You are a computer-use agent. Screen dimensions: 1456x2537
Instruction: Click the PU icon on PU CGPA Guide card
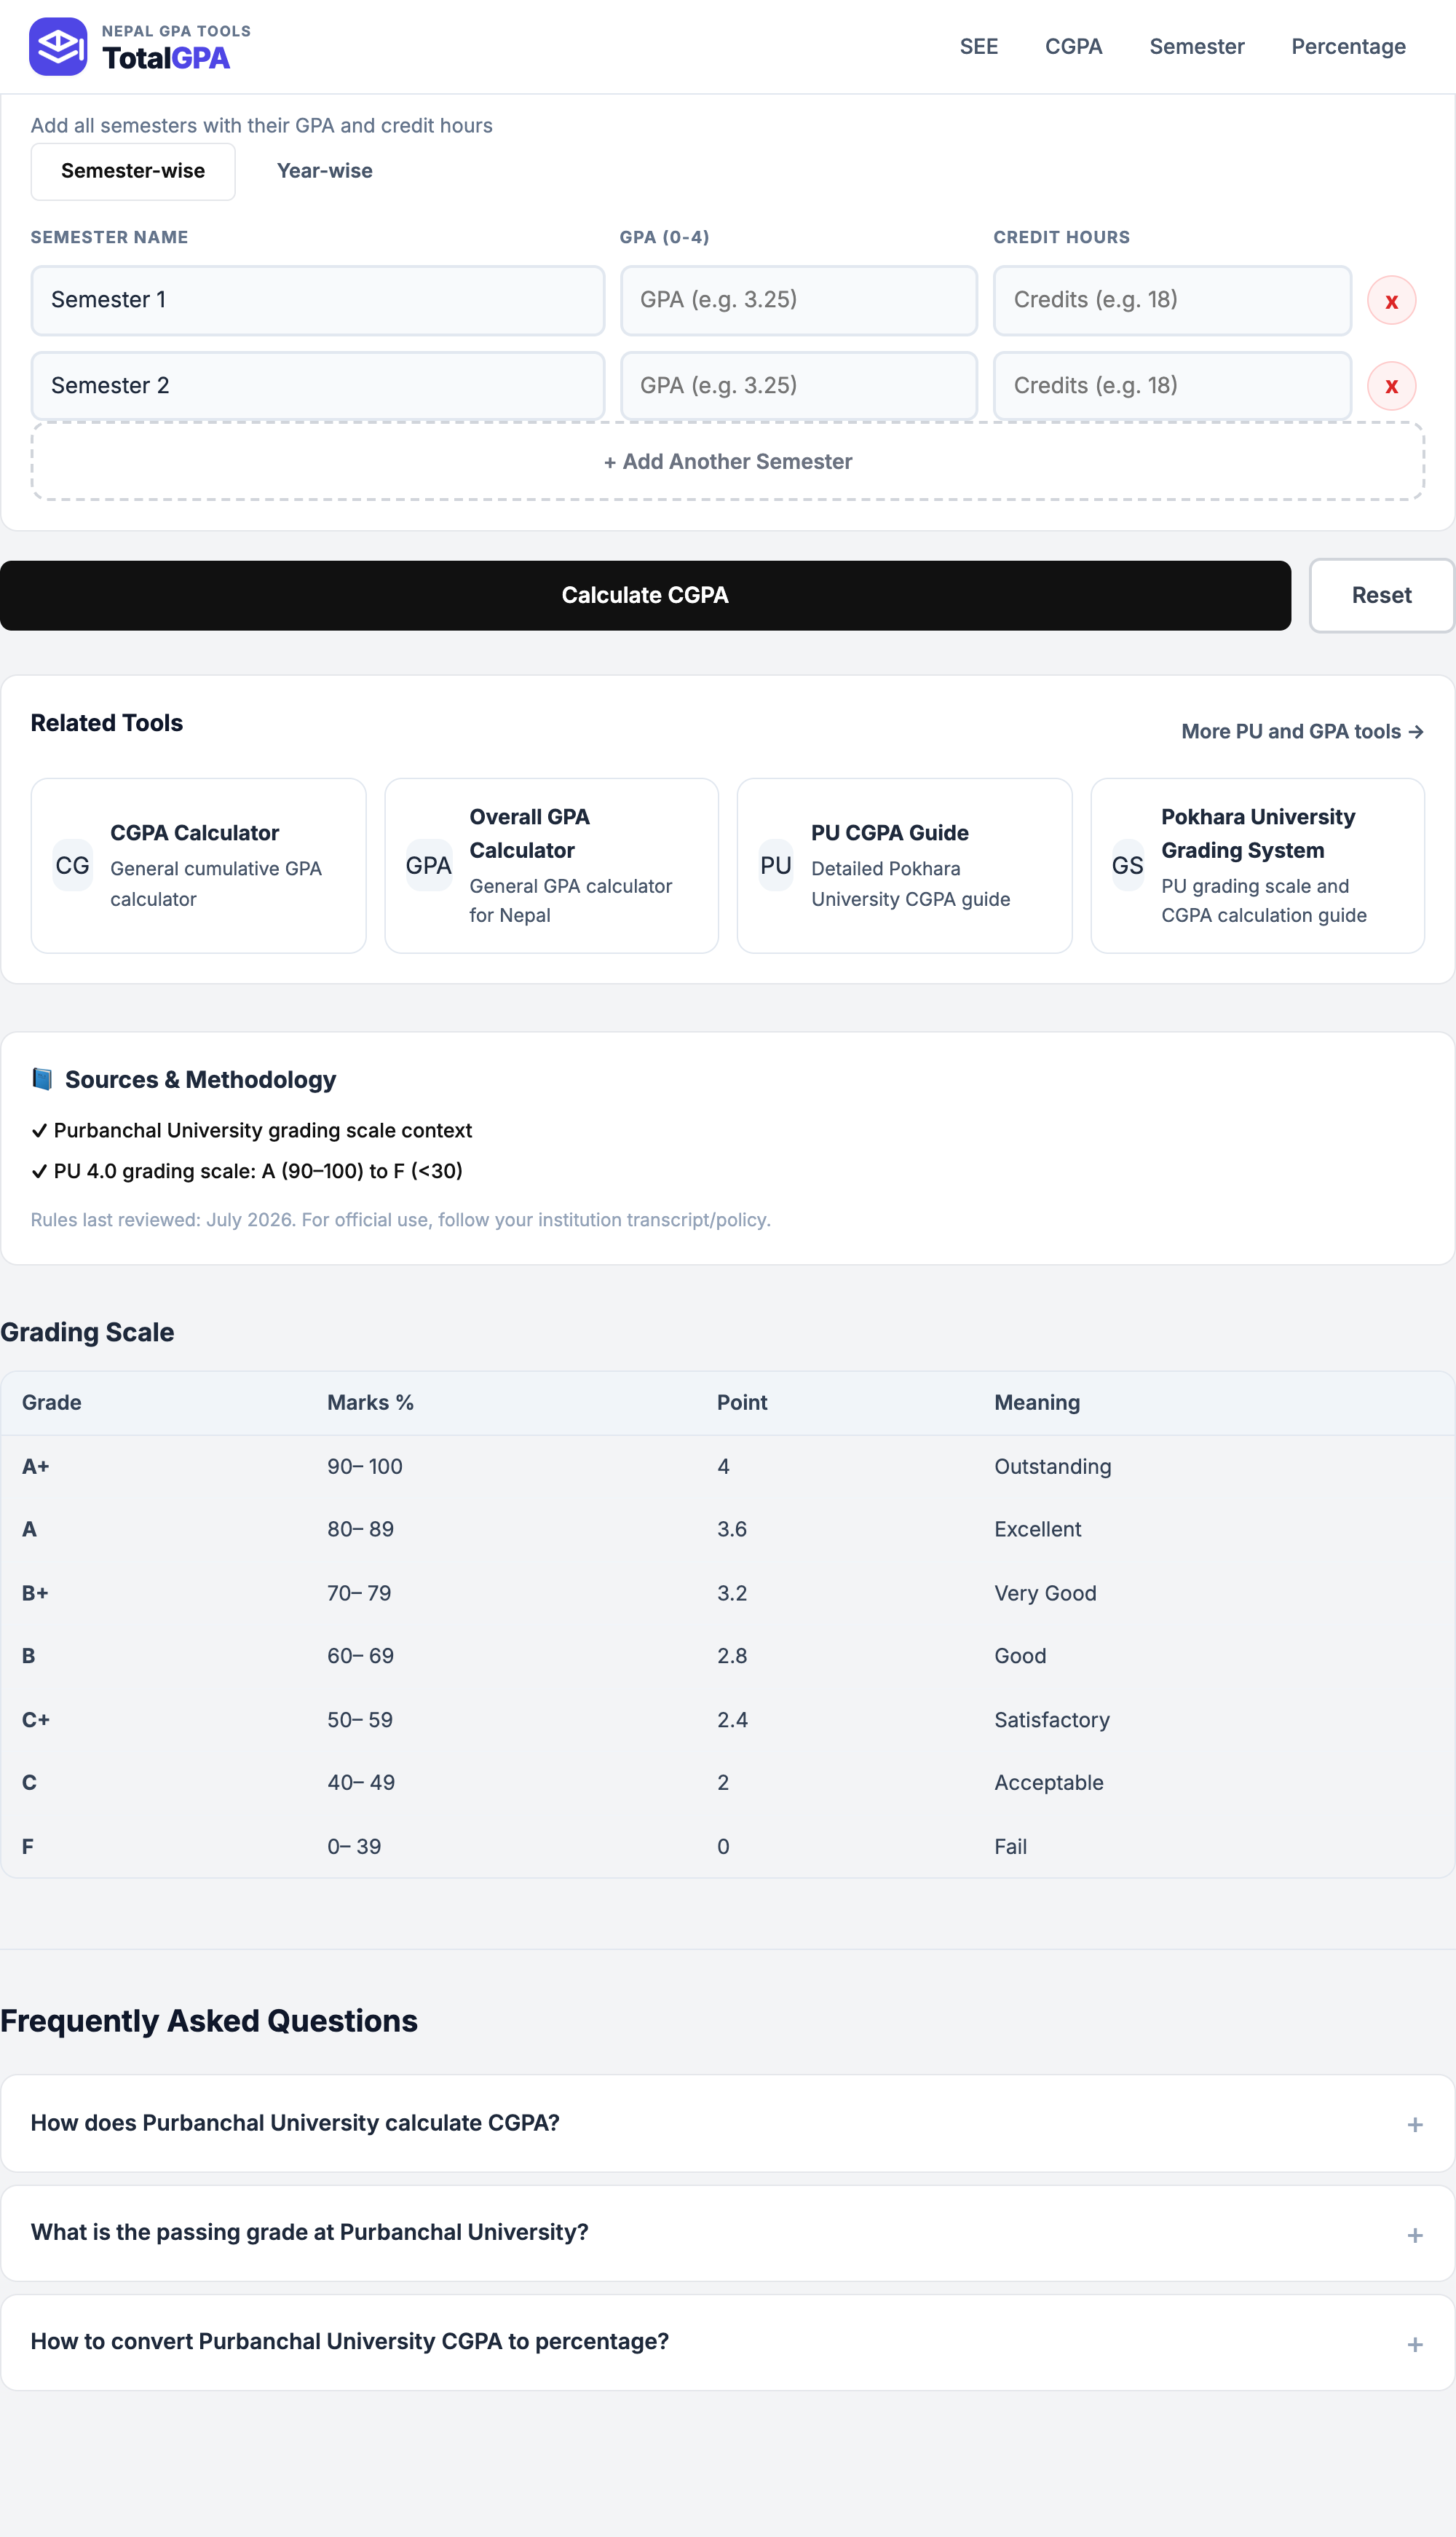click(x=775, y=865)
